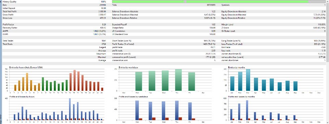Select the Loss Trades (% of total) label

click(x=232, y=44)
